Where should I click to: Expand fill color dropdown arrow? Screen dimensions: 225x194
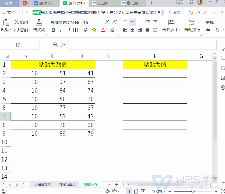pos(98,30)
